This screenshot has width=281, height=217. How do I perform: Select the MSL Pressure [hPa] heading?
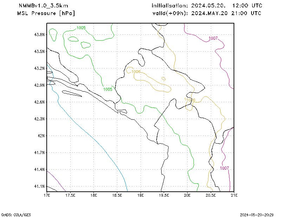point(46,13)
